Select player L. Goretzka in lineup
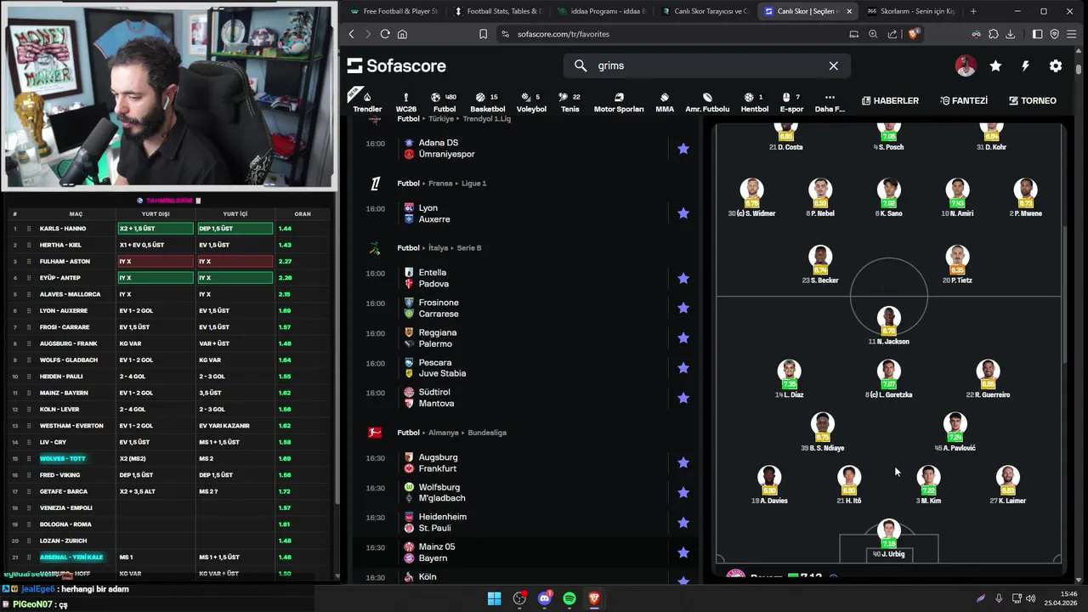1088x612 pixels. click(889, 379)
